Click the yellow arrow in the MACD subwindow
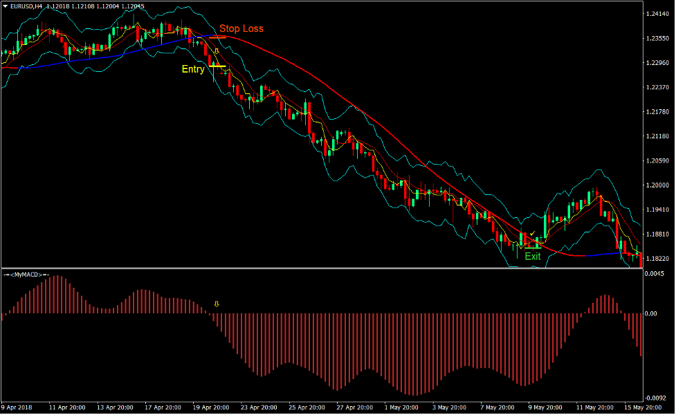Screen dimensions: 676x415 click(217, 303)
